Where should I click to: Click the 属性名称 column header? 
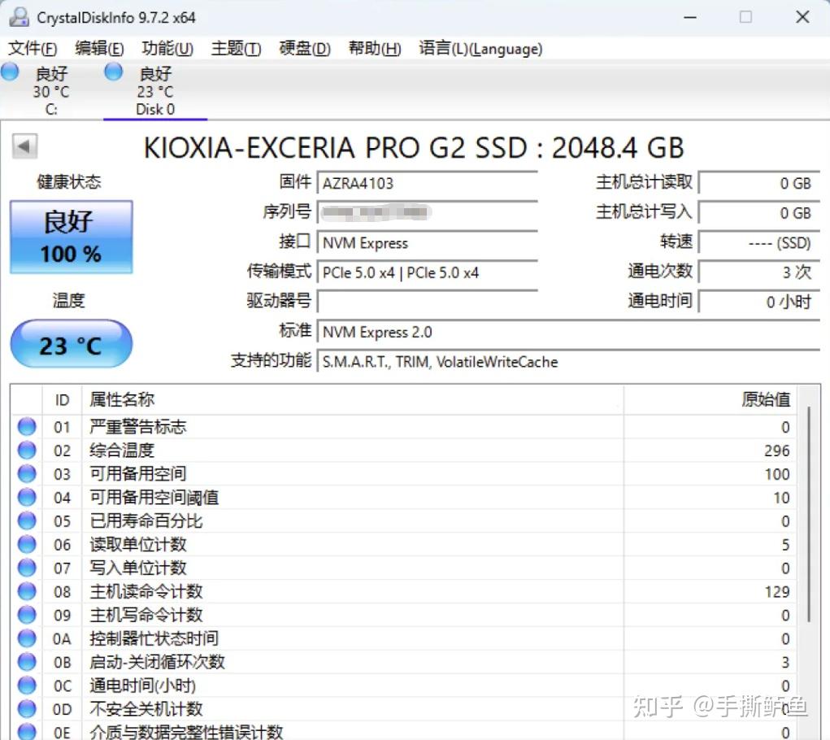click(x=353, y=399)
